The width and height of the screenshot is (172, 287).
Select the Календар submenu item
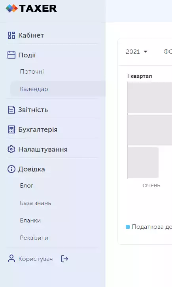coord(34,89)
